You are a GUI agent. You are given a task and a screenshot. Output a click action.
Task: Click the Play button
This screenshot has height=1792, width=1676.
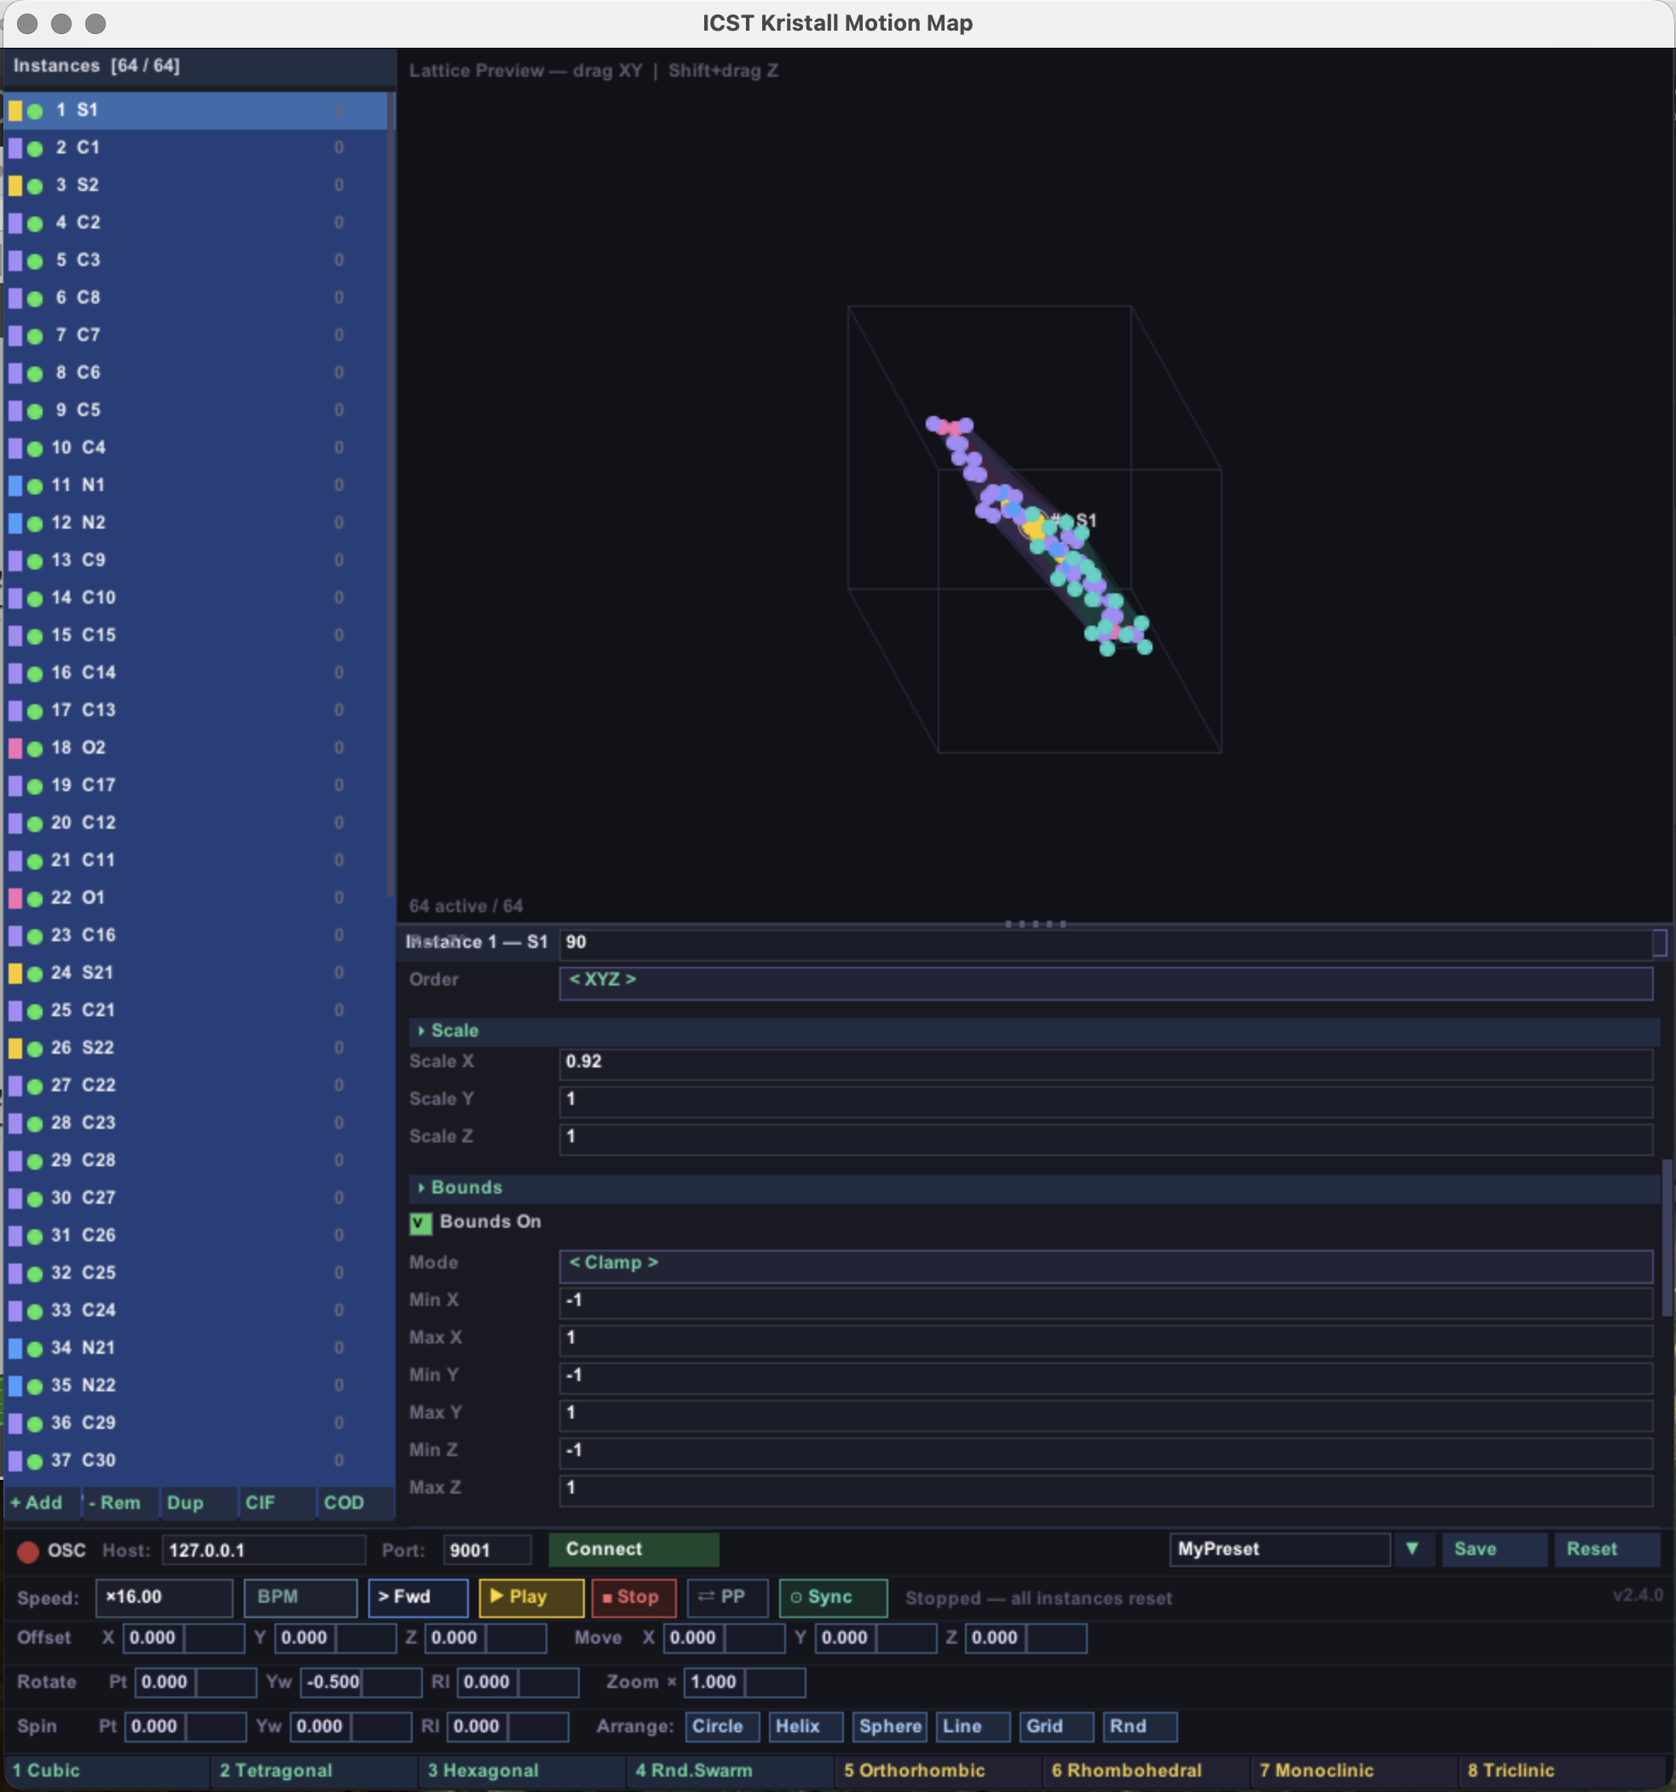coord(531,1598)
